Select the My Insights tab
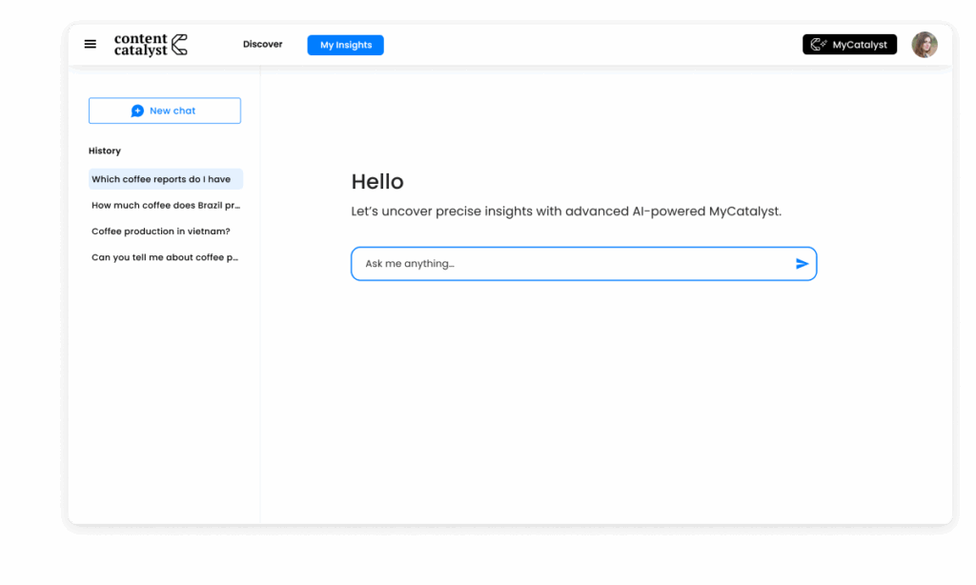The height and width of the screenshot is (585, 976). pyautogui.click(x=345, y=45)
